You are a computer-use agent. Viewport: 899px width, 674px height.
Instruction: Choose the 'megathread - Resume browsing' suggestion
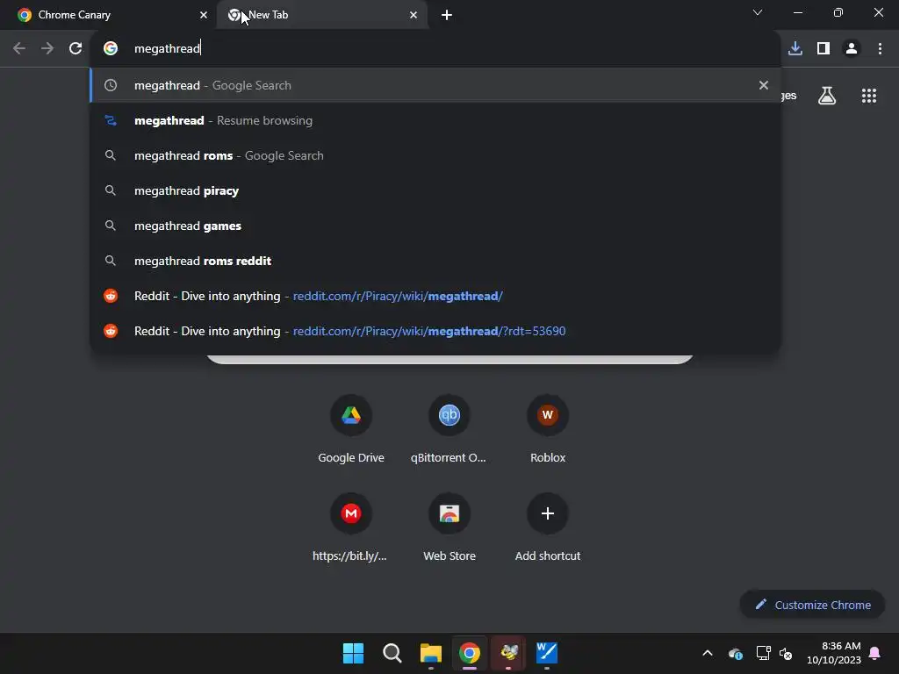[x=435, y=120]
